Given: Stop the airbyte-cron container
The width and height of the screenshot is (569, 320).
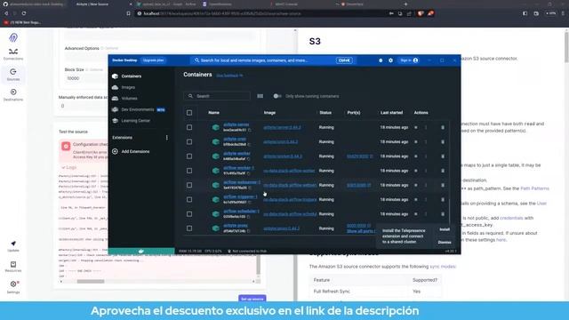Looking at the screenshot, I should [x=416, y=142].
